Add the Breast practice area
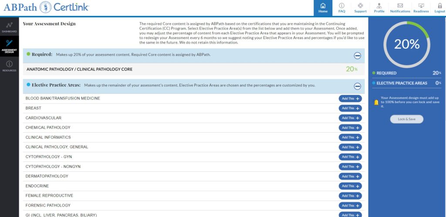The width and height of the screenshot is (446, 217). coord(350,108)
